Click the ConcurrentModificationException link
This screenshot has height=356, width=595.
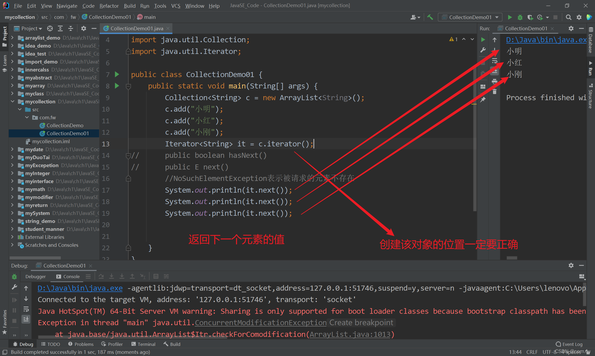coord(261,323)
